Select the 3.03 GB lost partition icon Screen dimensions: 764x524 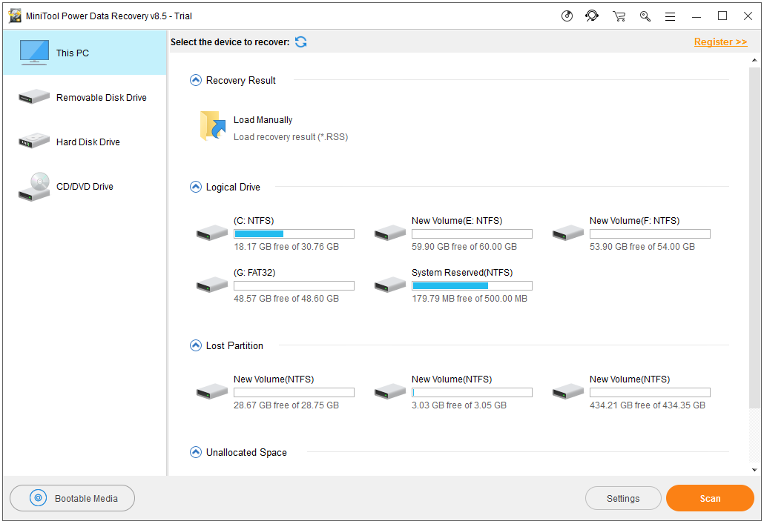click(x=390, y=391)
